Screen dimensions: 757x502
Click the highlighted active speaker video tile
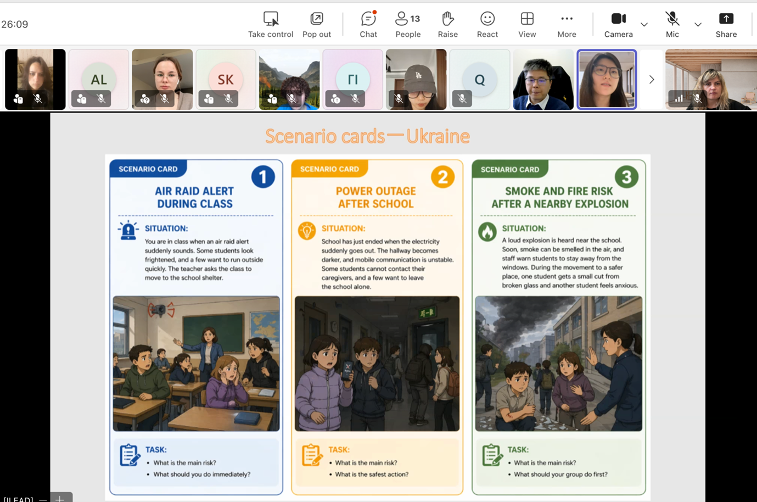[x=607, y=79]
